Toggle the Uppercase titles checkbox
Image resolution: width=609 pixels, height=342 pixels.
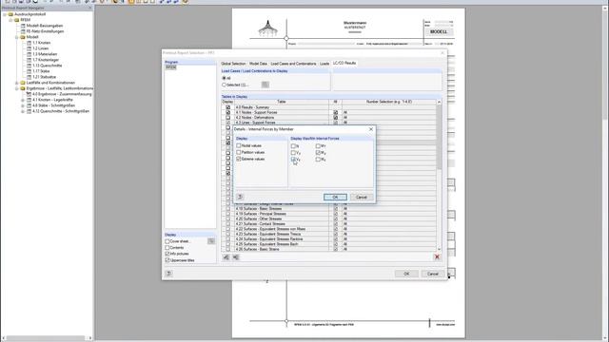pos(167,260)
